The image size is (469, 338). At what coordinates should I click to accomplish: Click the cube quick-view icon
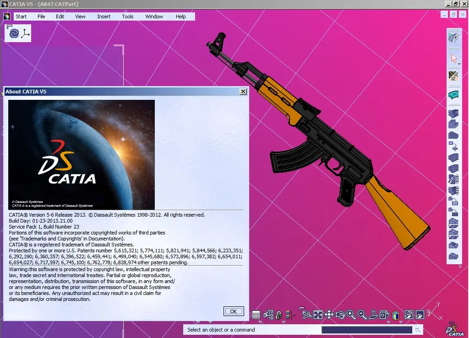(384, 315)
